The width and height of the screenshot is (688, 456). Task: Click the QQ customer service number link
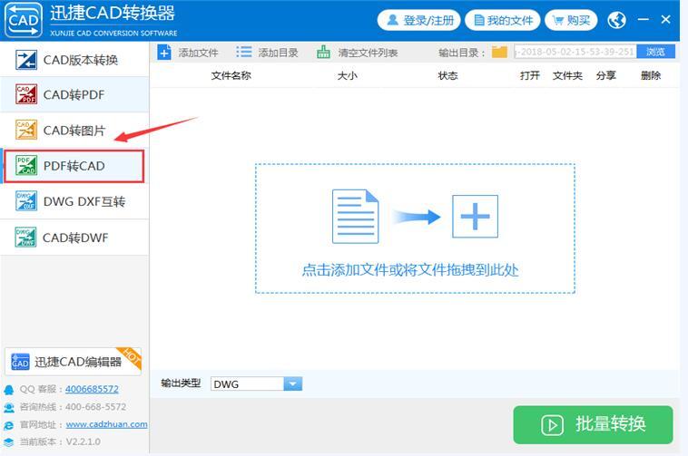[92, 389]
